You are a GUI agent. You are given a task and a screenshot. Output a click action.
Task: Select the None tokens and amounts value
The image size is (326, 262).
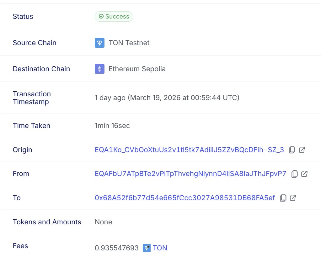[103, 222]
